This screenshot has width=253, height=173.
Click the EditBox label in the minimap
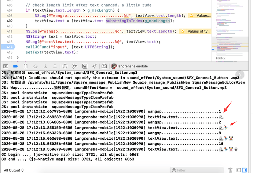coord(221,58)
